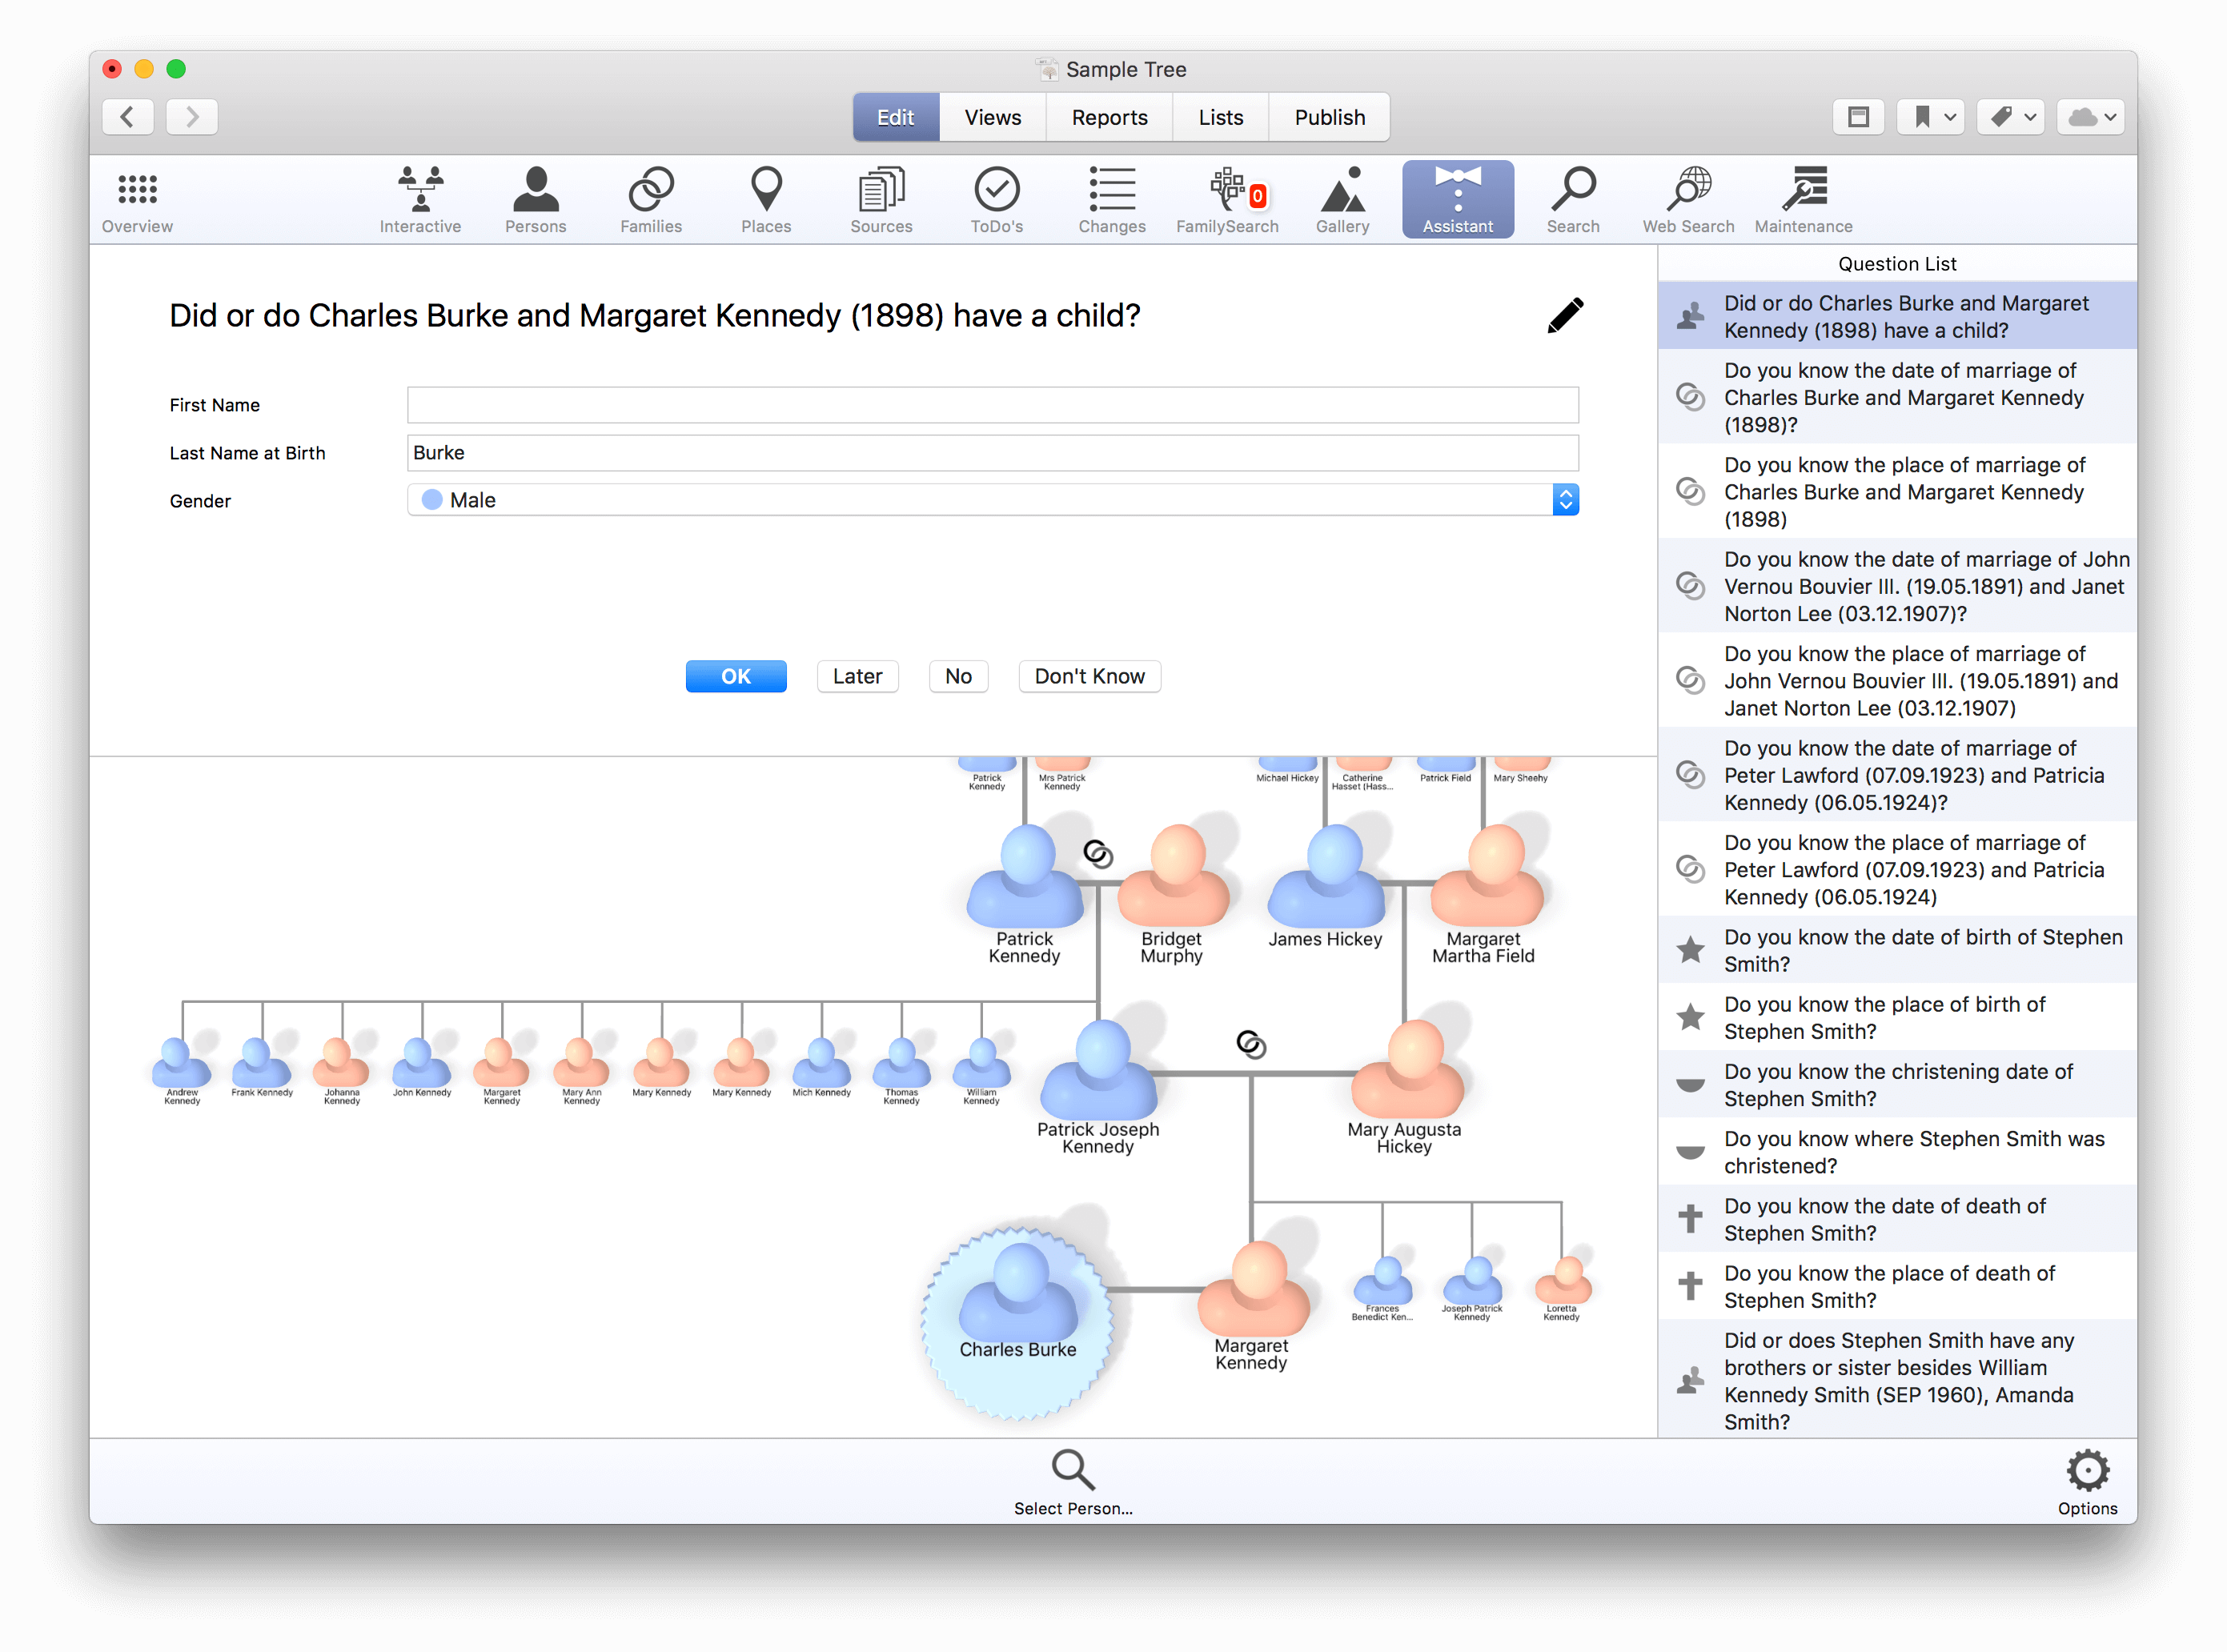Image resolution: width=2227 pixels, height=1652 pixels.
Task: Open the Interactive tree editor
Action: [x=420, y=200]
